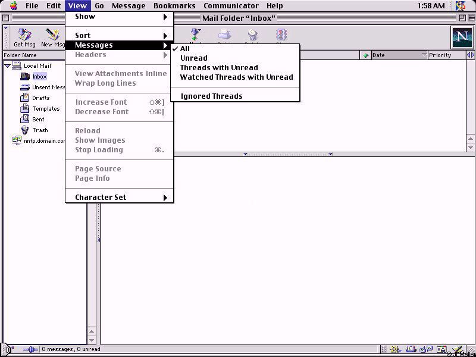Click the unread diamond column header

coord(366,55)
